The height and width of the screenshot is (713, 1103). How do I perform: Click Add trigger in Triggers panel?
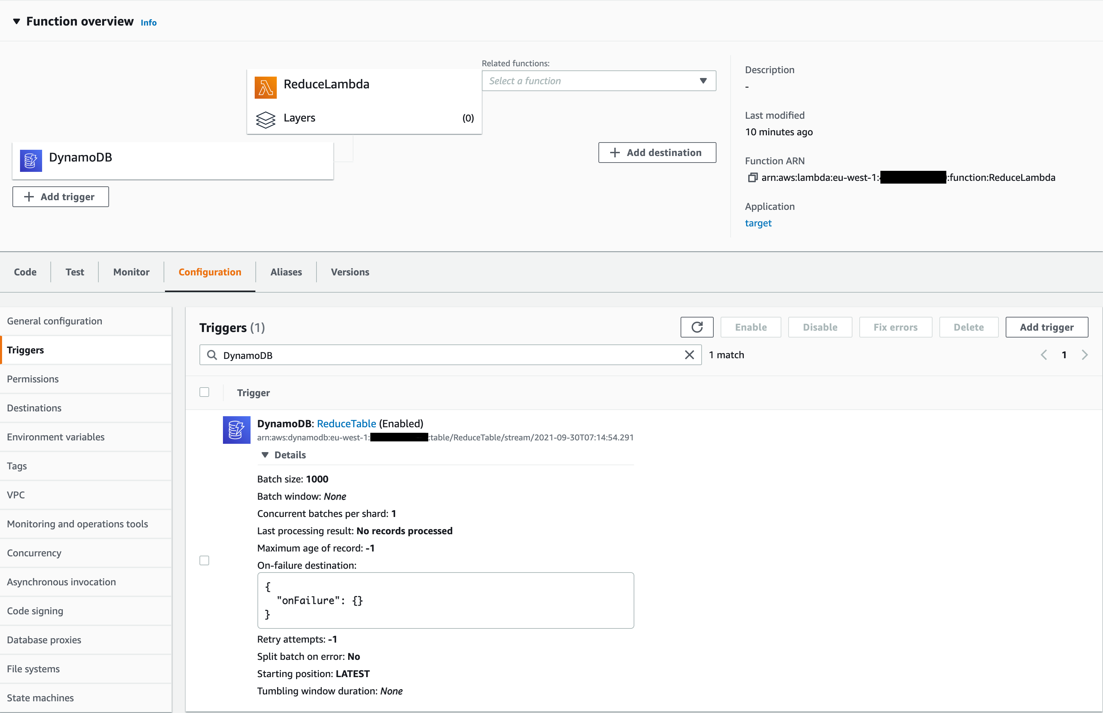point(1046,327)
